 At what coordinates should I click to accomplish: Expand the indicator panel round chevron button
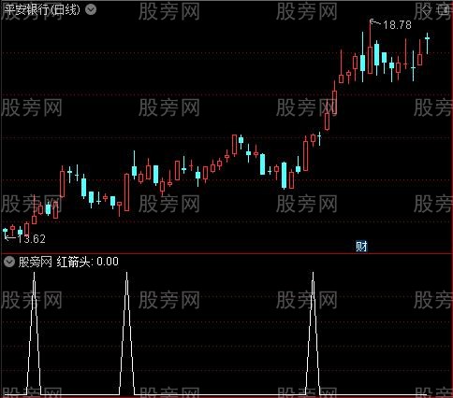click(x=9, y=262)
